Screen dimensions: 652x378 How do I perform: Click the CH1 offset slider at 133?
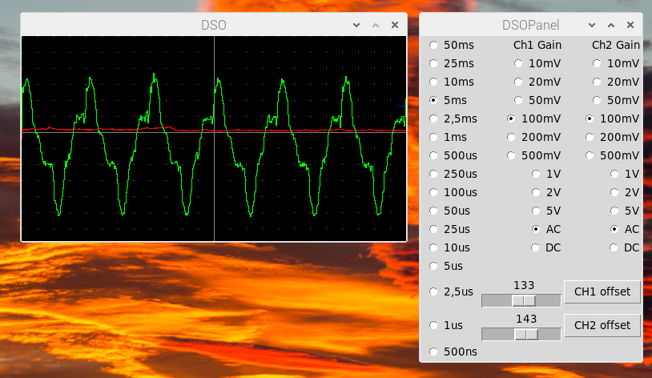point(524,300)
